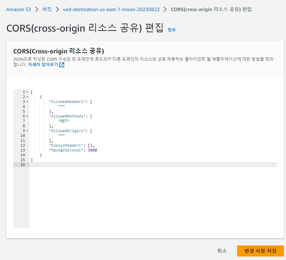Screen dimensions: 286x260
Task: Click line number 12 in the gutter
Action: tap(23, 145)
